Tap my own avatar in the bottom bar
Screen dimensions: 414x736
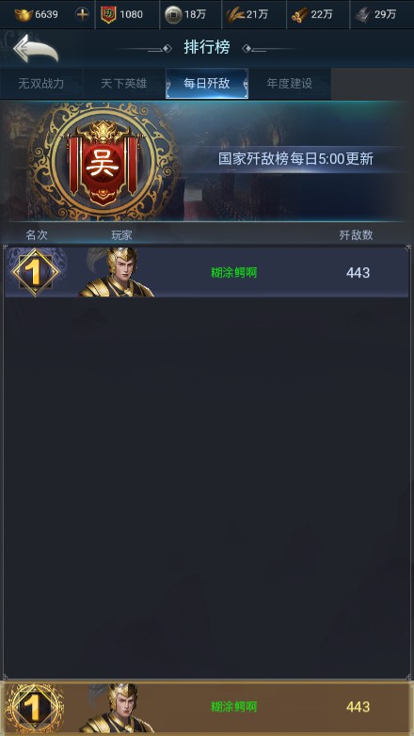tap(117, 709)
